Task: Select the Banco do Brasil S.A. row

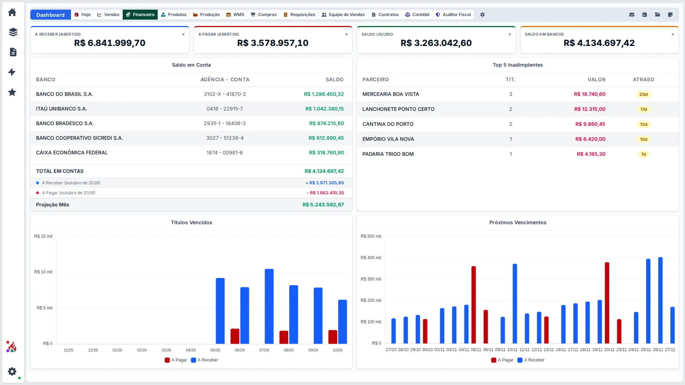Action: pos(191,94)
